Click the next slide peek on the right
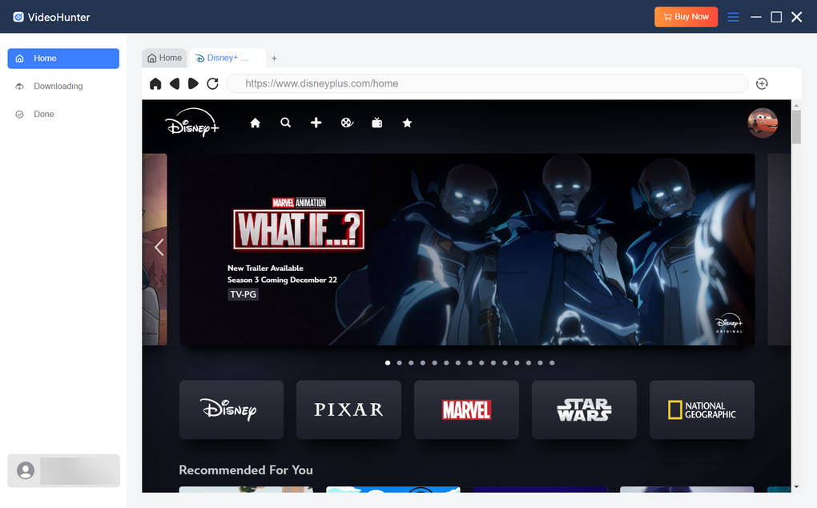The image size is (817, 508). 779,249
